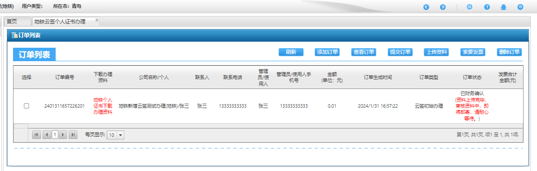Click the 金额(单位：元) column header
The width and height of the screenshot is (537, 171).
tap(332, 77)
